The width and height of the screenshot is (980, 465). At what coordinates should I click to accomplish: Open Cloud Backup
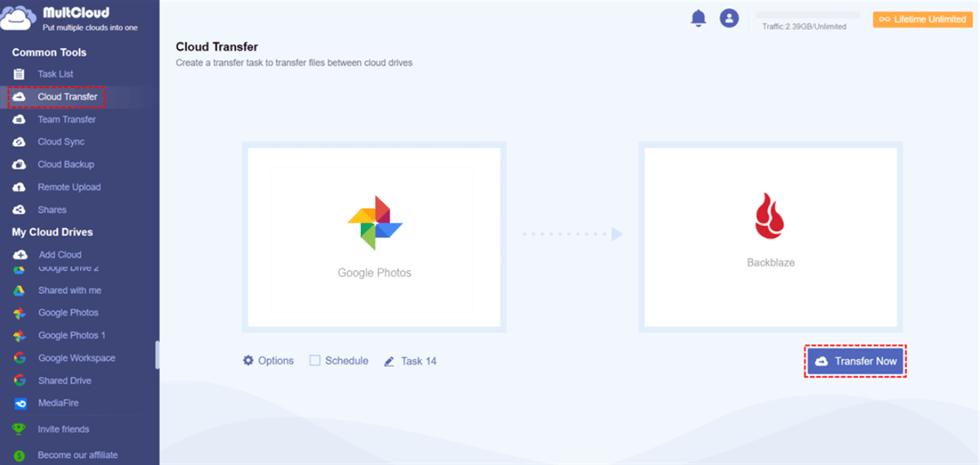(66, 165)
